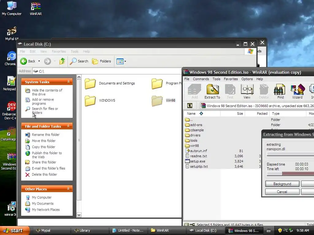
Task: Go up one level in WinRAR archive
Action: (190, 106)
